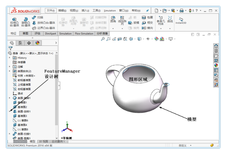This screenshot has height=149, width=231.
Task: Select the 原点 origin tree item
Action: [18, 94]
